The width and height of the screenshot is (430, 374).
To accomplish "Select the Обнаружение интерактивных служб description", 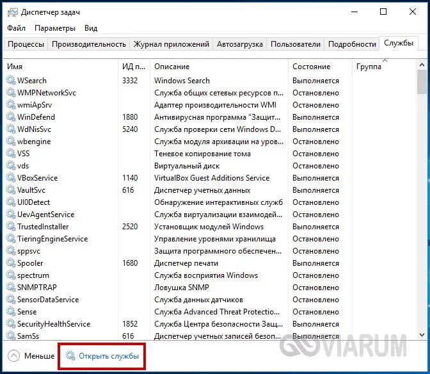I will coord(218,202).
